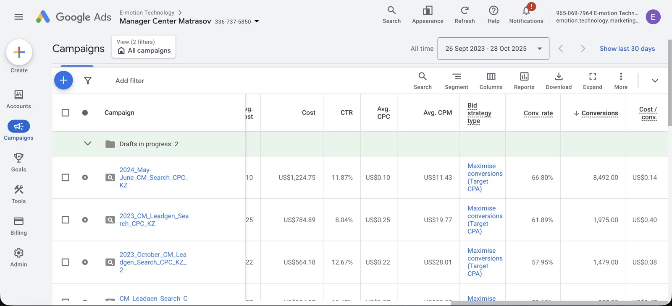Toggle paused status of 2023_CM_Leadgen campaign
Image resolution: width=672 pixels, height=306 pixels.
pyautogui.click(x=85, y=220)
